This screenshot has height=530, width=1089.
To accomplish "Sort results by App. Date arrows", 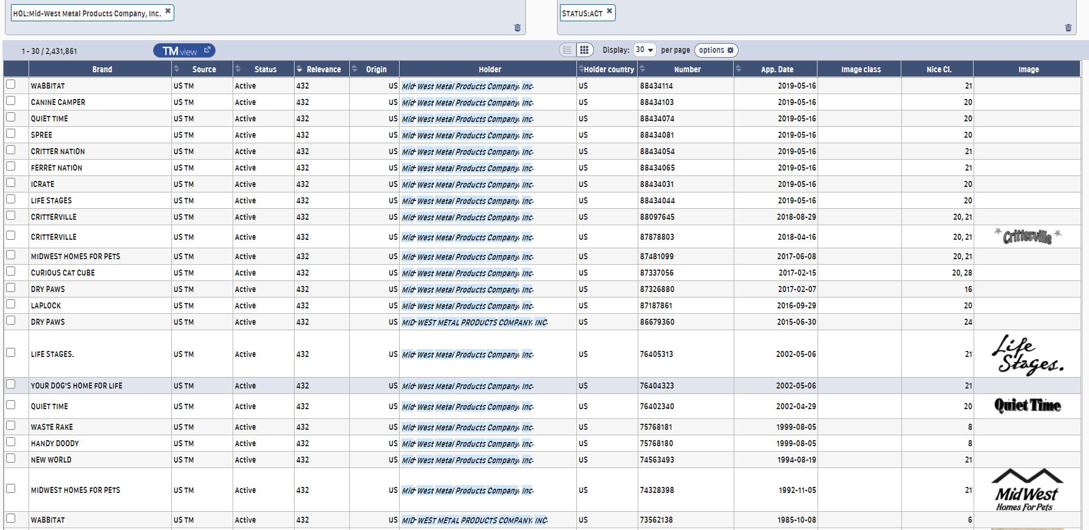I will tap(738, 69).
